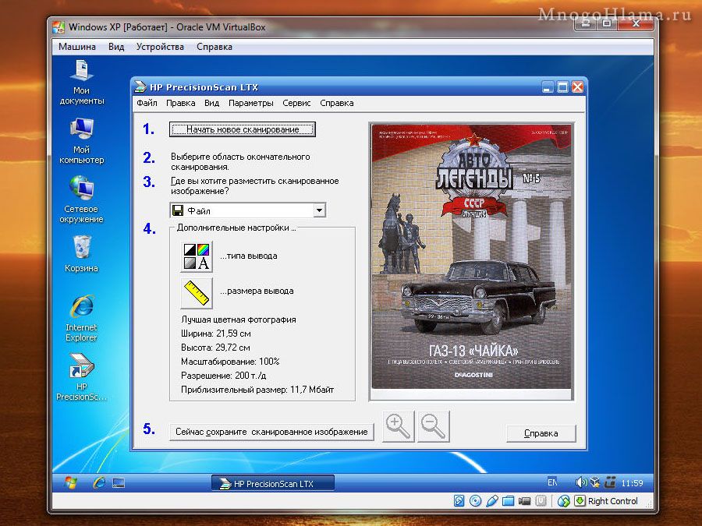Click the VirtualBox hard disk status icon
Image resolution: width=702 pixels, height=526 pixels.
point(459,501)
